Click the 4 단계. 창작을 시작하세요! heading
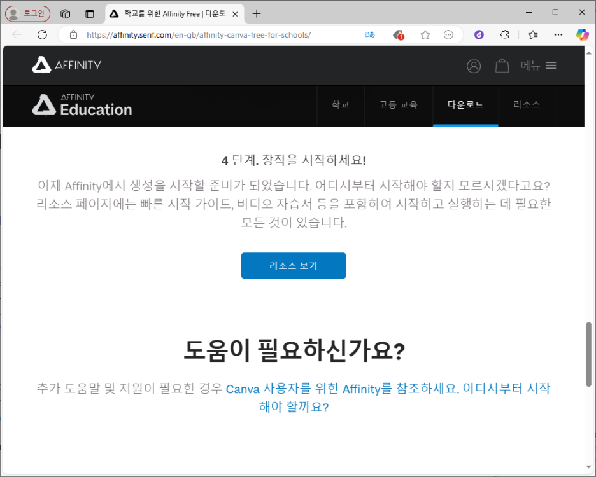Screen dimensions: 596x477 [x=294, y=160]
